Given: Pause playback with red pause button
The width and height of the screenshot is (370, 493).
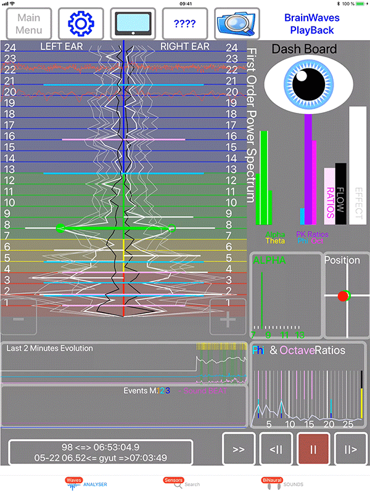Looking at the screenshot, I should (x=313, y=449).
